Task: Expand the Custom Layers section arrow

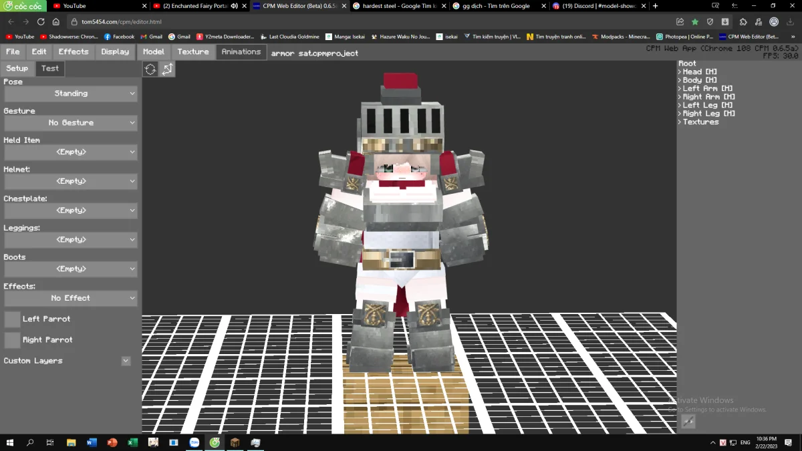Action: [126, 361]
